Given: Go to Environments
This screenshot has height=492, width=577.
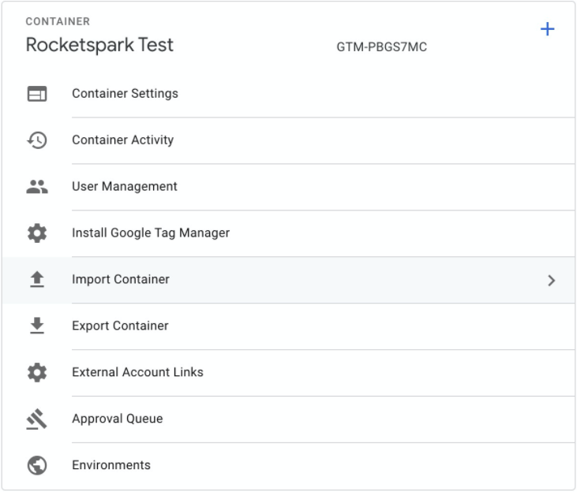Looking at the screenshot, I should point(289,465).
